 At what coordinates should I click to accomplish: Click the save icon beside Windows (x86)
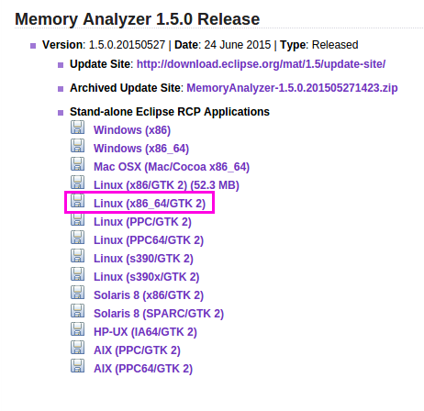78,128
